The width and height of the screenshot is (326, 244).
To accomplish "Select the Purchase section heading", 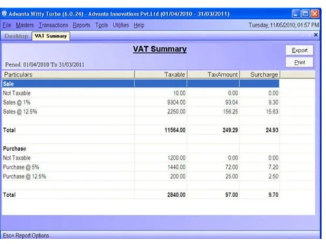I will click(x=14, y=149).
